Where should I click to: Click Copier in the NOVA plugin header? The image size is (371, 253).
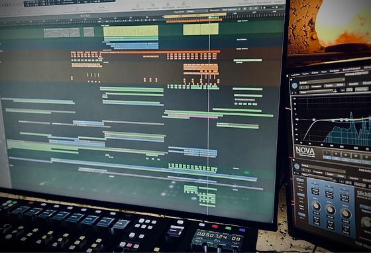(328, 85)
